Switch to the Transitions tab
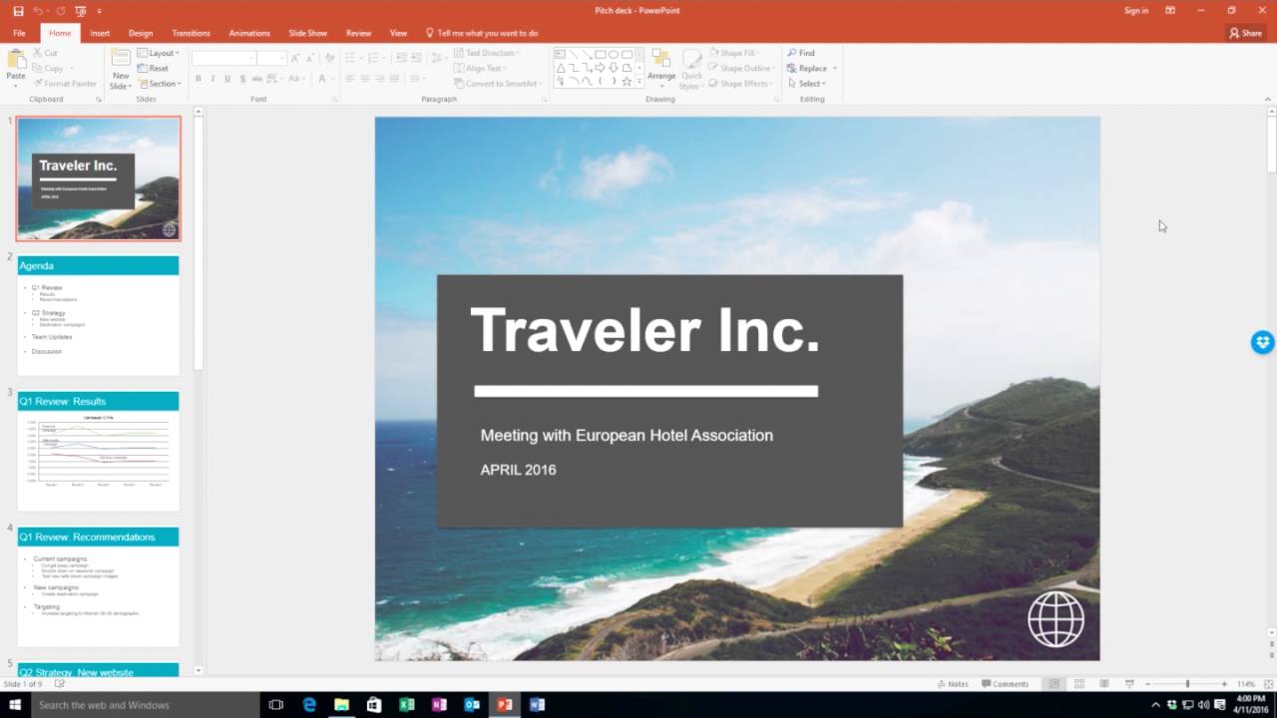The image size is (1277, 718). (x=191, y=33)
